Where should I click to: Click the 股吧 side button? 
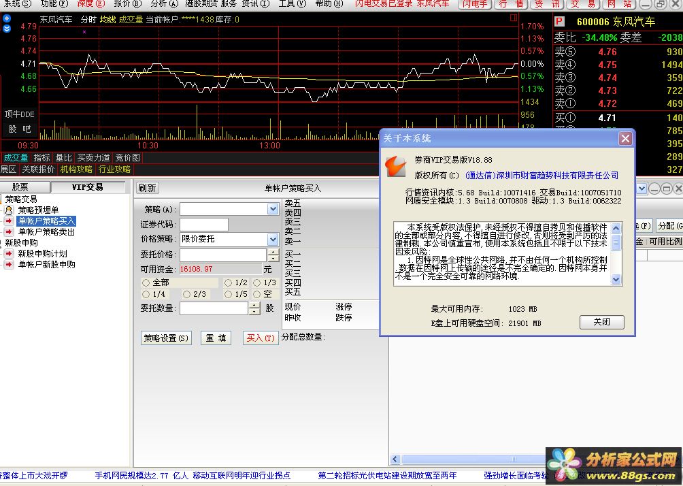[19, 129]
